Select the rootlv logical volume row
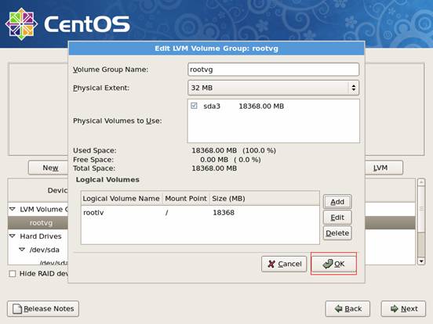The width and height of the screenshot is (433, 324). 200,213
